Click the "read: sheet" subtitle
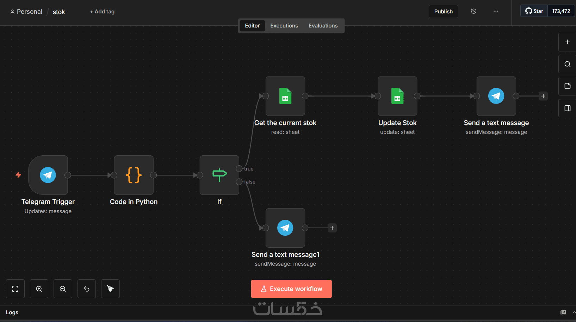The image size is (576, 322). pyautogui.click(x=285, y=132)
